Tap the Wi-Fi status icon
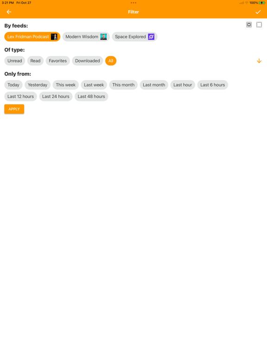Viewport: 267px width, 356px height. pyautogui.click(x=247, y=3)
